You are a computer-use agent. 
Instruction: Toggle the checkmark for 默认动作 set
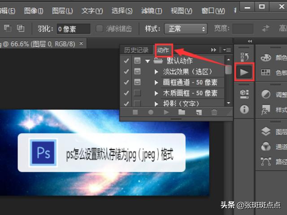126,60
